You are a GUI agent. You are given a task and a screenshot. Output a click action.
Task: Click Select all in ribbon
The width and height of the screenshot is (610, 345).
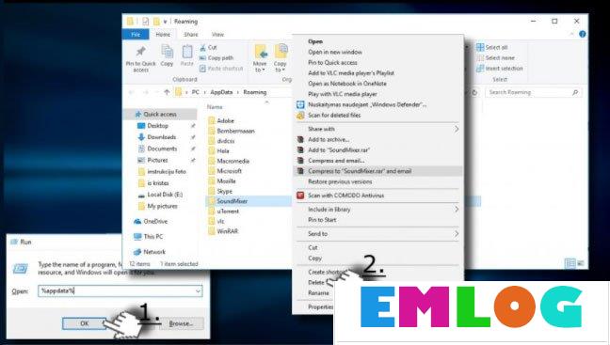[x=492, y=47]
